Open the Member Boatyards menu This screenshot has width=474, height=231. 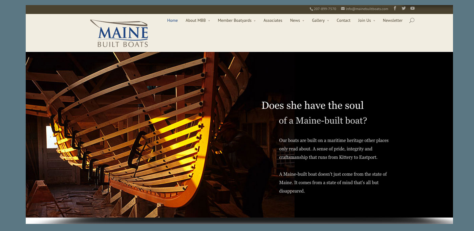tap(235, 21)
